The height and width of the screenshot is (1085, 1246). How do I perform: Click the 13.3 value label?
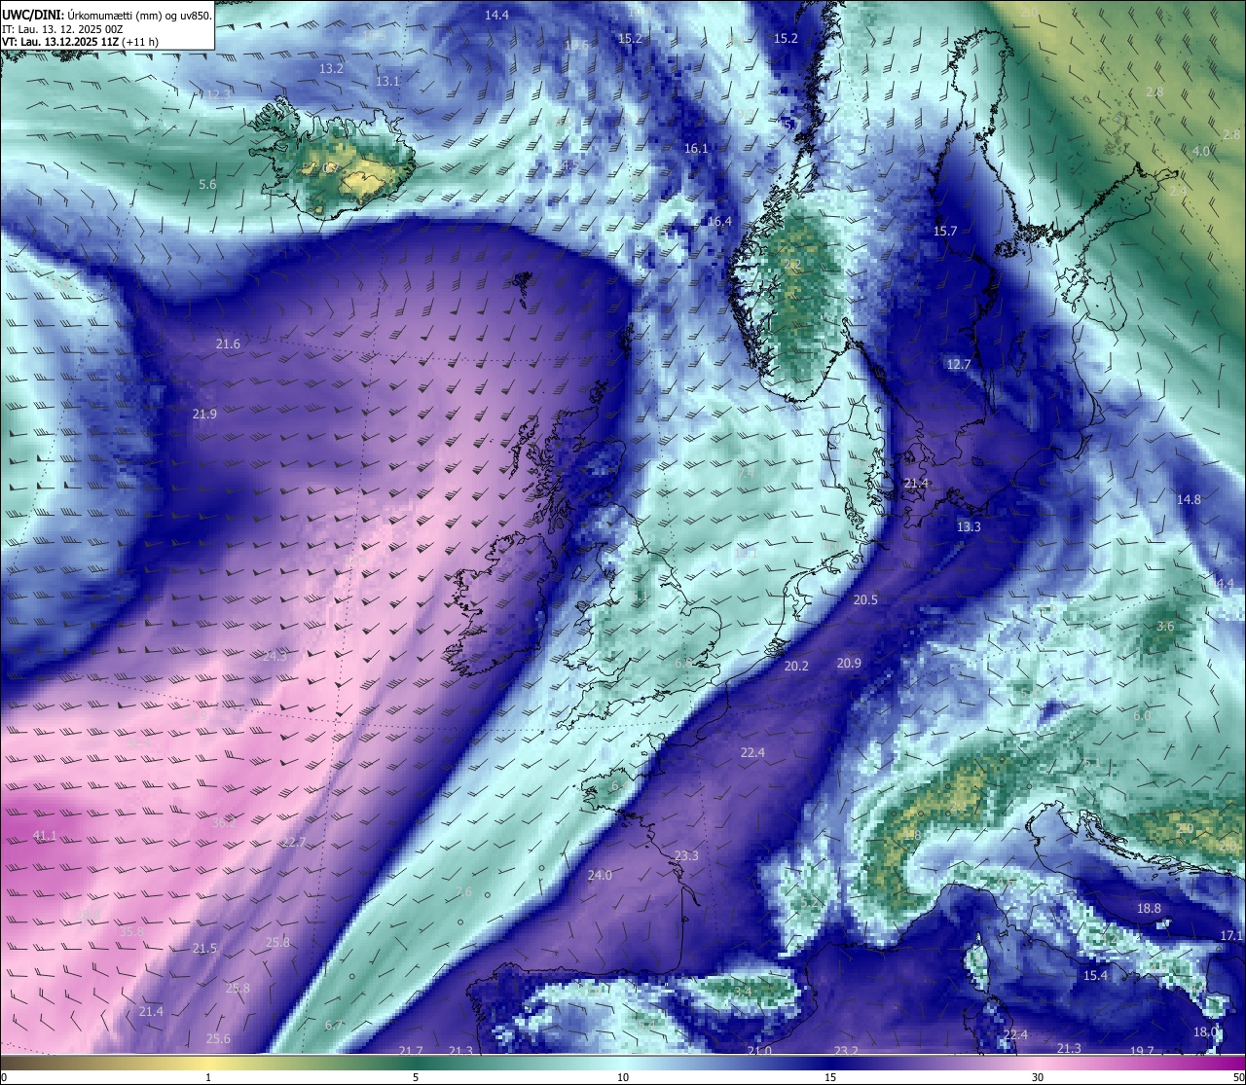tap(969, 526)
